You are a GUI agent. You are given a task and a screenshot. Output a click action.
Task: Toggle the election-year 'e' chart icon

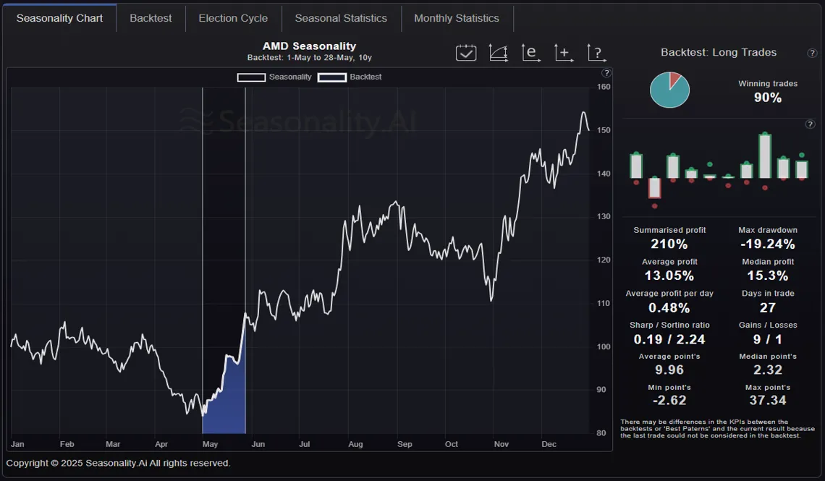pos(531,53)
